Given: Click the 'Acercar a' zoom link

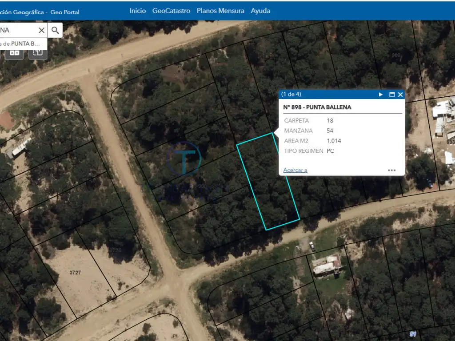Looking at the screenshot, I should (x=295, y=170).
